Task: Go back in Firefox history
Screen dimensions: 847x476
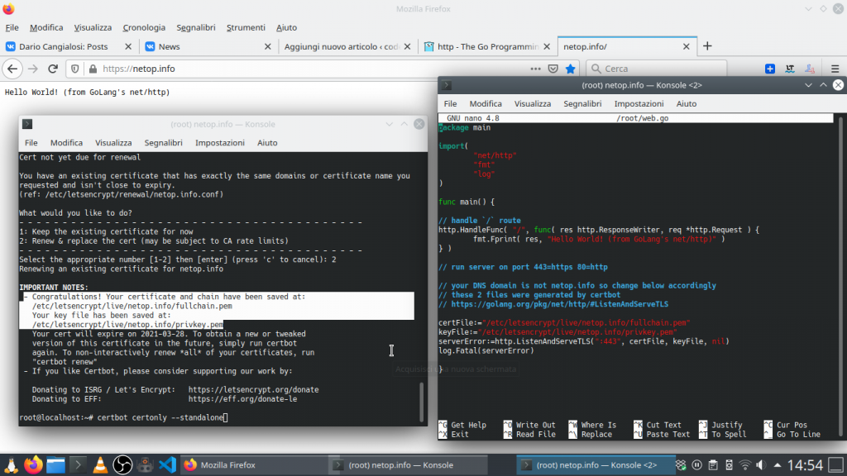Action: tap(12, 69)
